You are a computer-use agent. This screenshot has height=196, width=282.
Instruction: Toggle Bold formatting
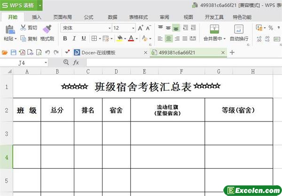click(64, 38)
